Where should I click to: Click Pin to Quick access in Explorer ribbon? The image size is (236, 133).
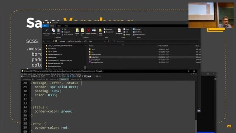tap(46, 32)
